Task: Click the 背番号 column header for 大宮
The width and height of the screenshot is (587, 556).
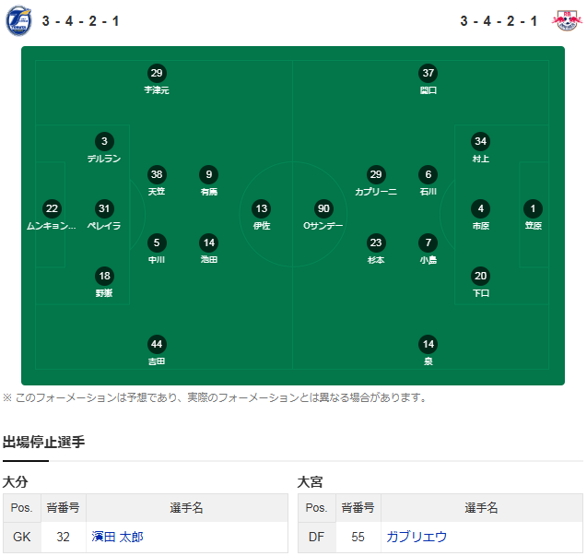Action: pyautogui.click(x=358, y=508)
